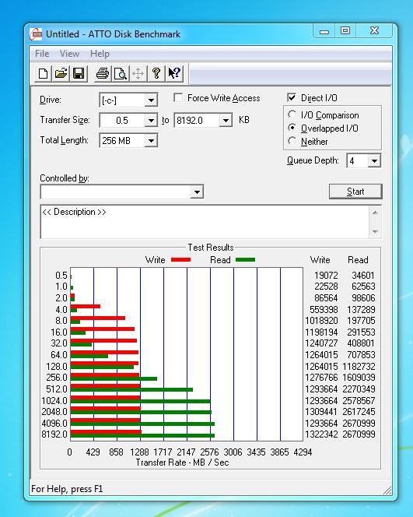The width and height of the screenshot is (413, 517).
Task: Enable the Force Write Access checkbox
Action: pyautogui.click(x=178, y=98)
